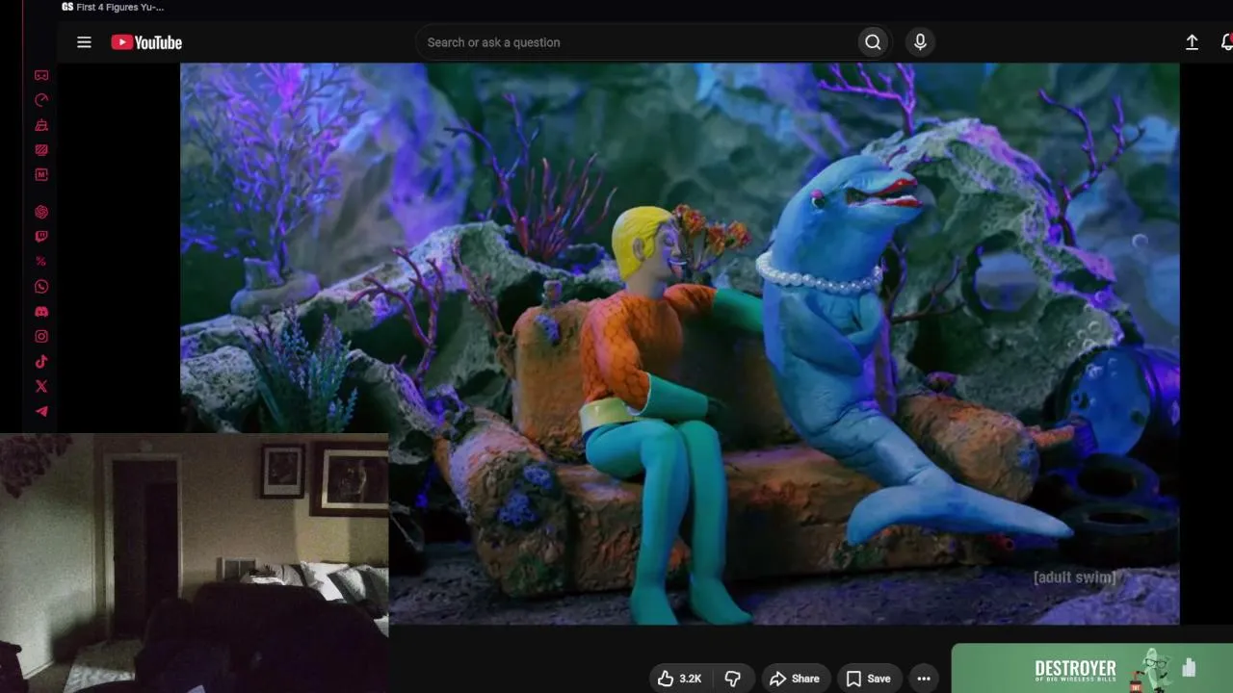The width and height of the screenshot is (1233, 693).
Task: Open X (Twitter) from the sidebar
Action: (x=41, y=387)
